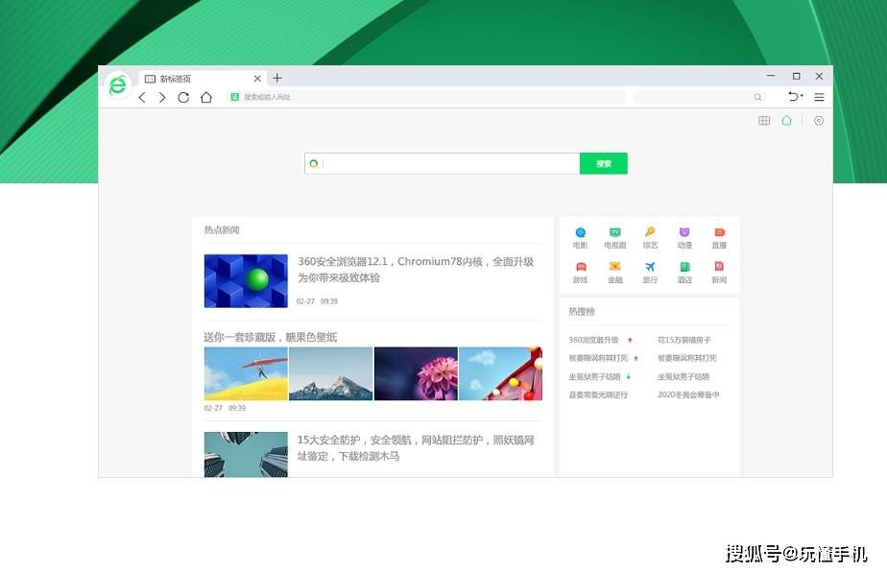This screenshot has height=573, width=887.
Task: Open the 360安全浏览器12.1 Chromium78 news headline
Action: 416,270
